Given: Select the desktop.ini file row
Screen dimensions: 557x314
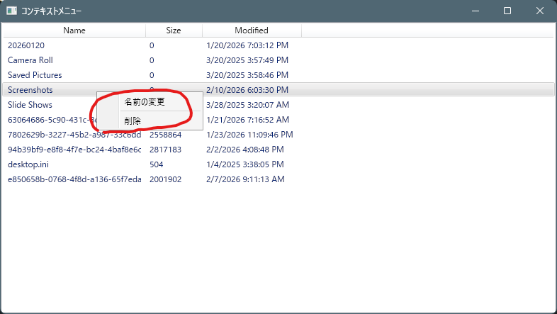Looking at the screenshot, I should click(x=28, y=164).
